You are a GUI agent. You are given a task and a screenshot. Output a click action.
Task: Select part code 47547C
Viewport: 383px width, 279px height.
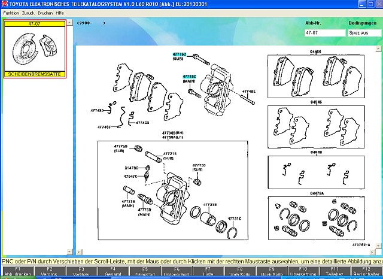coord(130,176)
